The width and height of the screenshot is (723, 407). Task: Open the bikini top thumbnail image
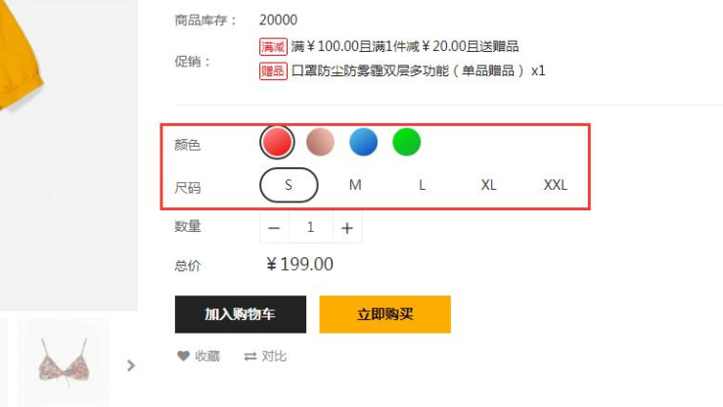pyautogui.click(x=64, y=363)
